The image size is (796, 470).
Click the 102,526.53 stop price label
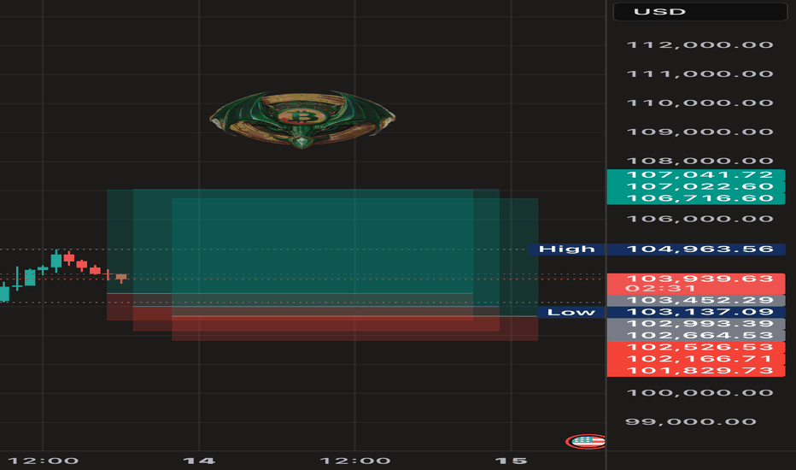tap(696, 347)
